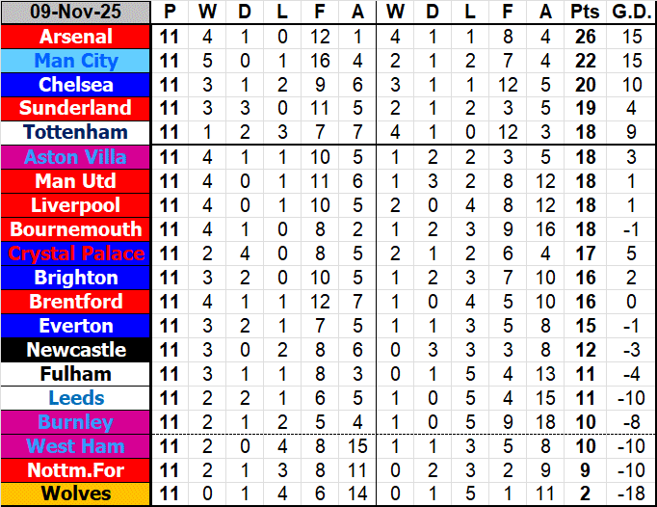The width and height of the screenshot is (657, 507).
Task: Click the 09-Nov-25 date header cell
Action: click(76, 13)
